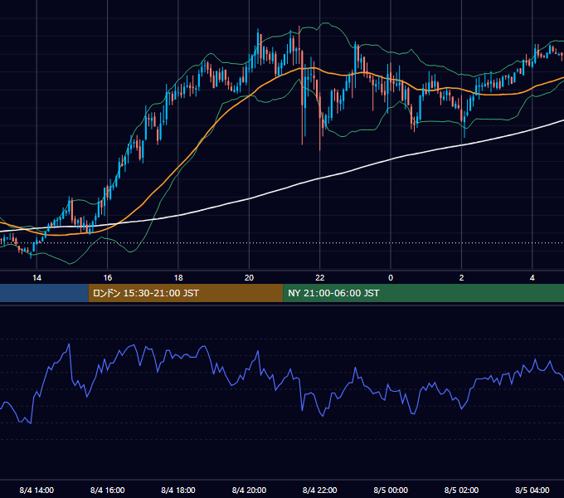This screenshot has height=498, width=564.
Task: Click the hour 0 axis label
Action: [391, 278]
